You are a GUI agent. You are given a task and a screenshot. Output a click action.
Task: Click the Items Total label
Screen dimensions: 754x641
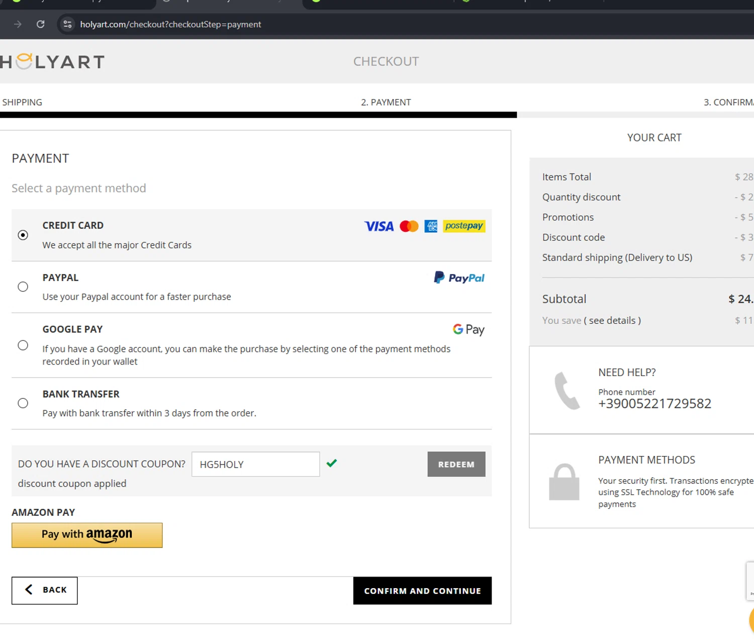567,177
